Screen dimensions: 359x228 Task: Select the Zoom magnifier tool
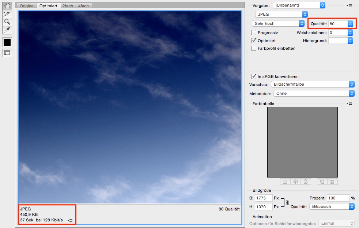click(x=7, y=22)
